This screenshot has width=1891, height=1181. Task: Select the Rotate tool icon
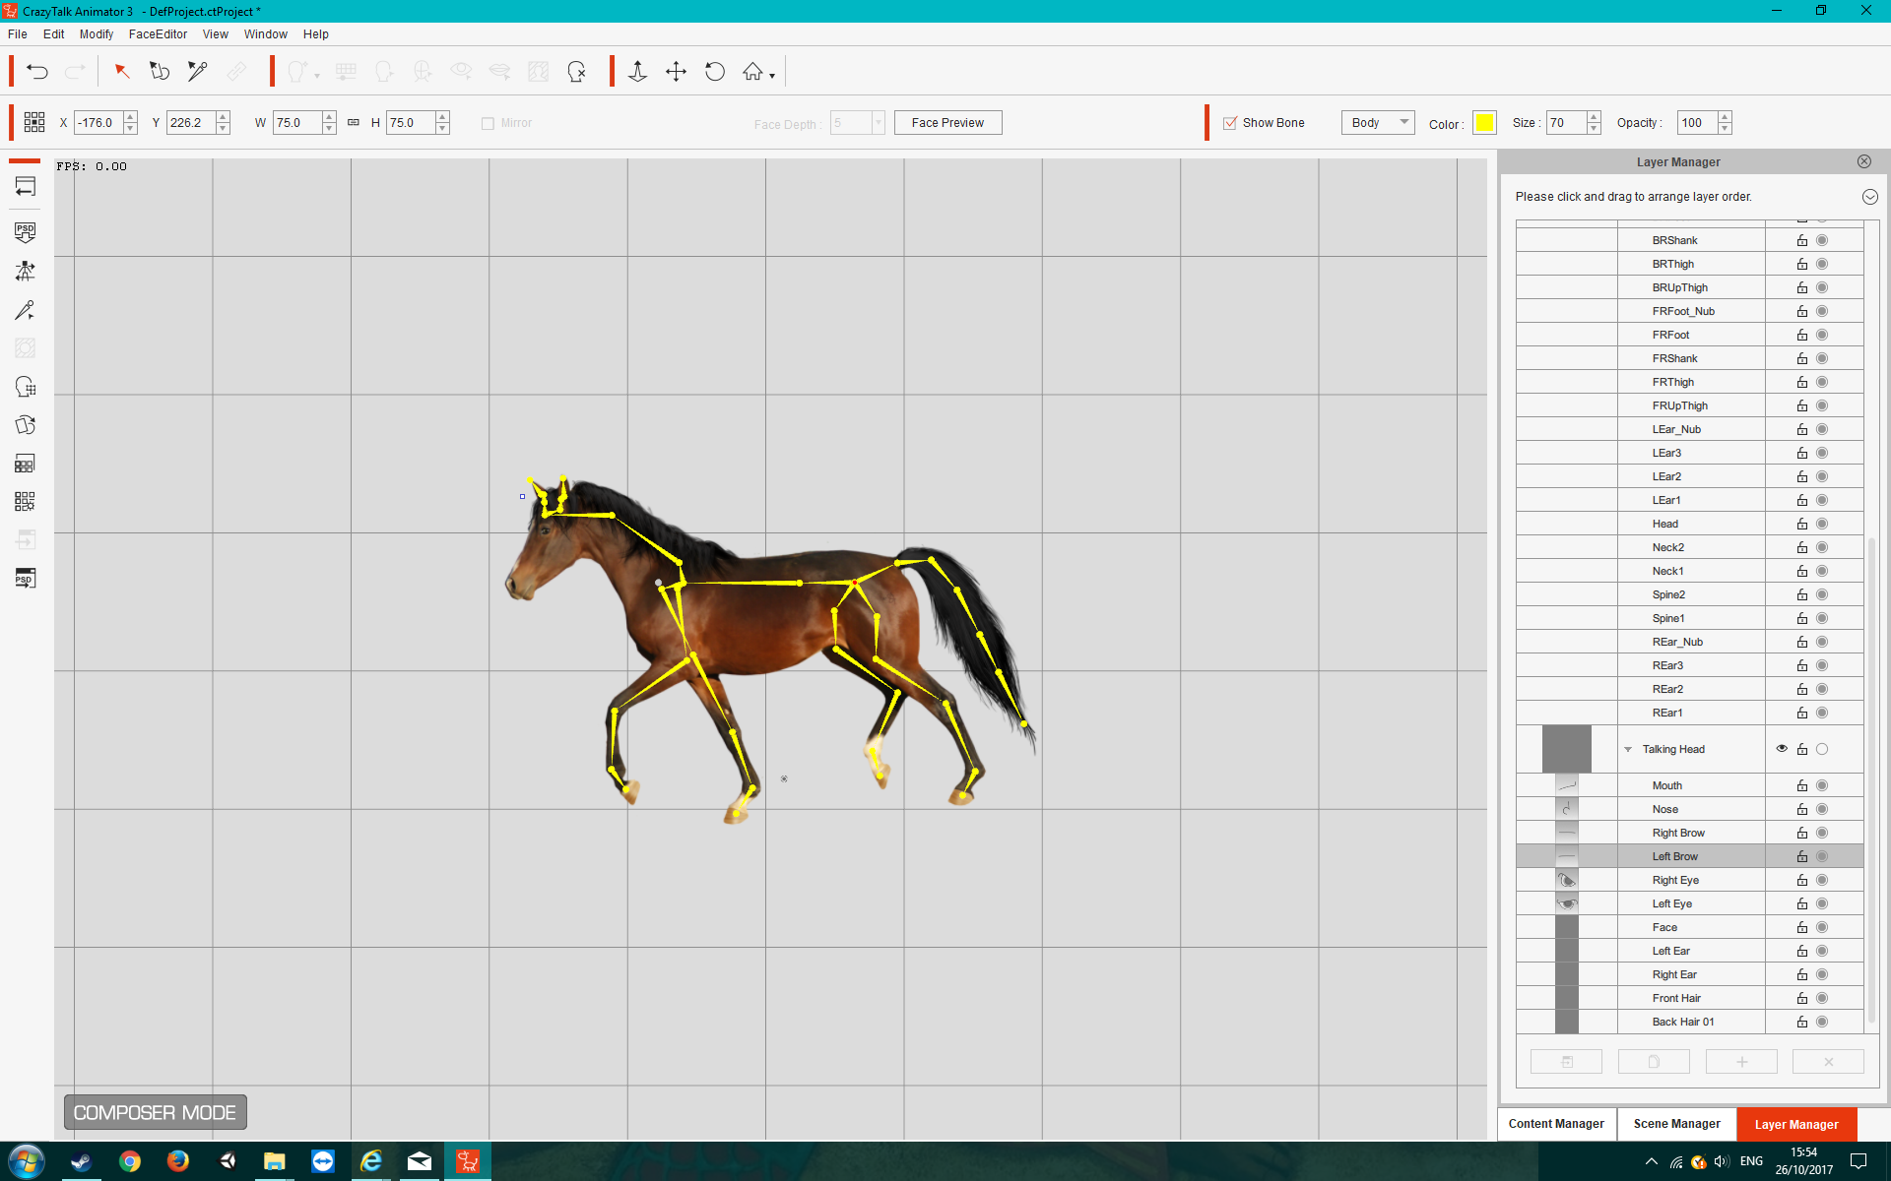(x=715, y=71)
